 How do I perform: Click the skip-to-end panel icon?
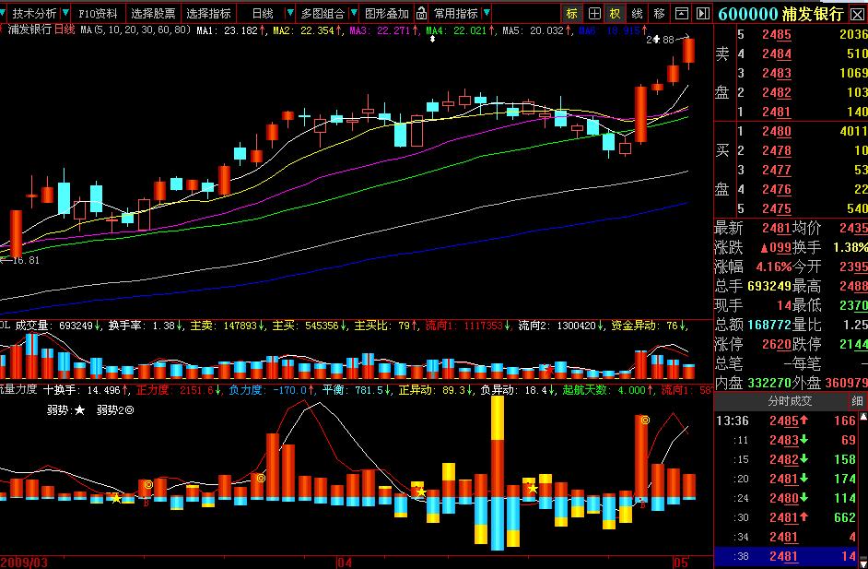(x=702, y=13)
